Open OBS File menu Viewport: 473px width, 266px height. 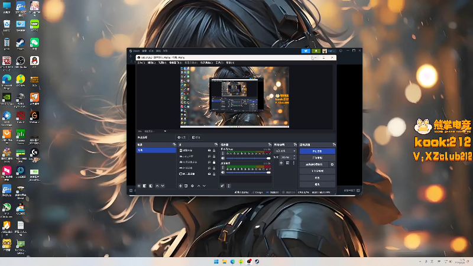point(141,63)
